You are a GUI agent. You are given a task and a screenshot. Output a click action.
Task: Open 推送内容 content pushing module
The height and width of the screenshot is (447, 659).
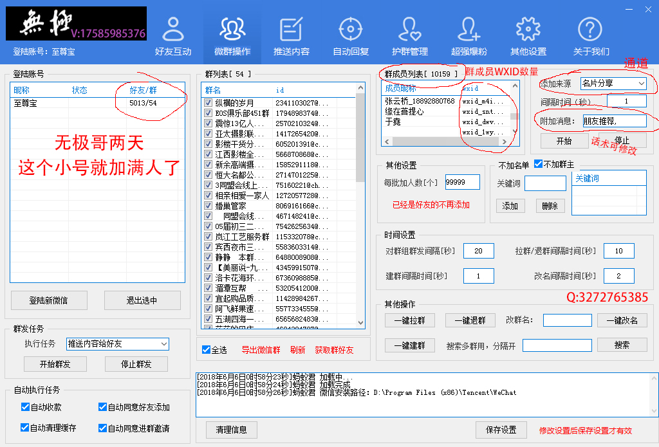[291, 32]
